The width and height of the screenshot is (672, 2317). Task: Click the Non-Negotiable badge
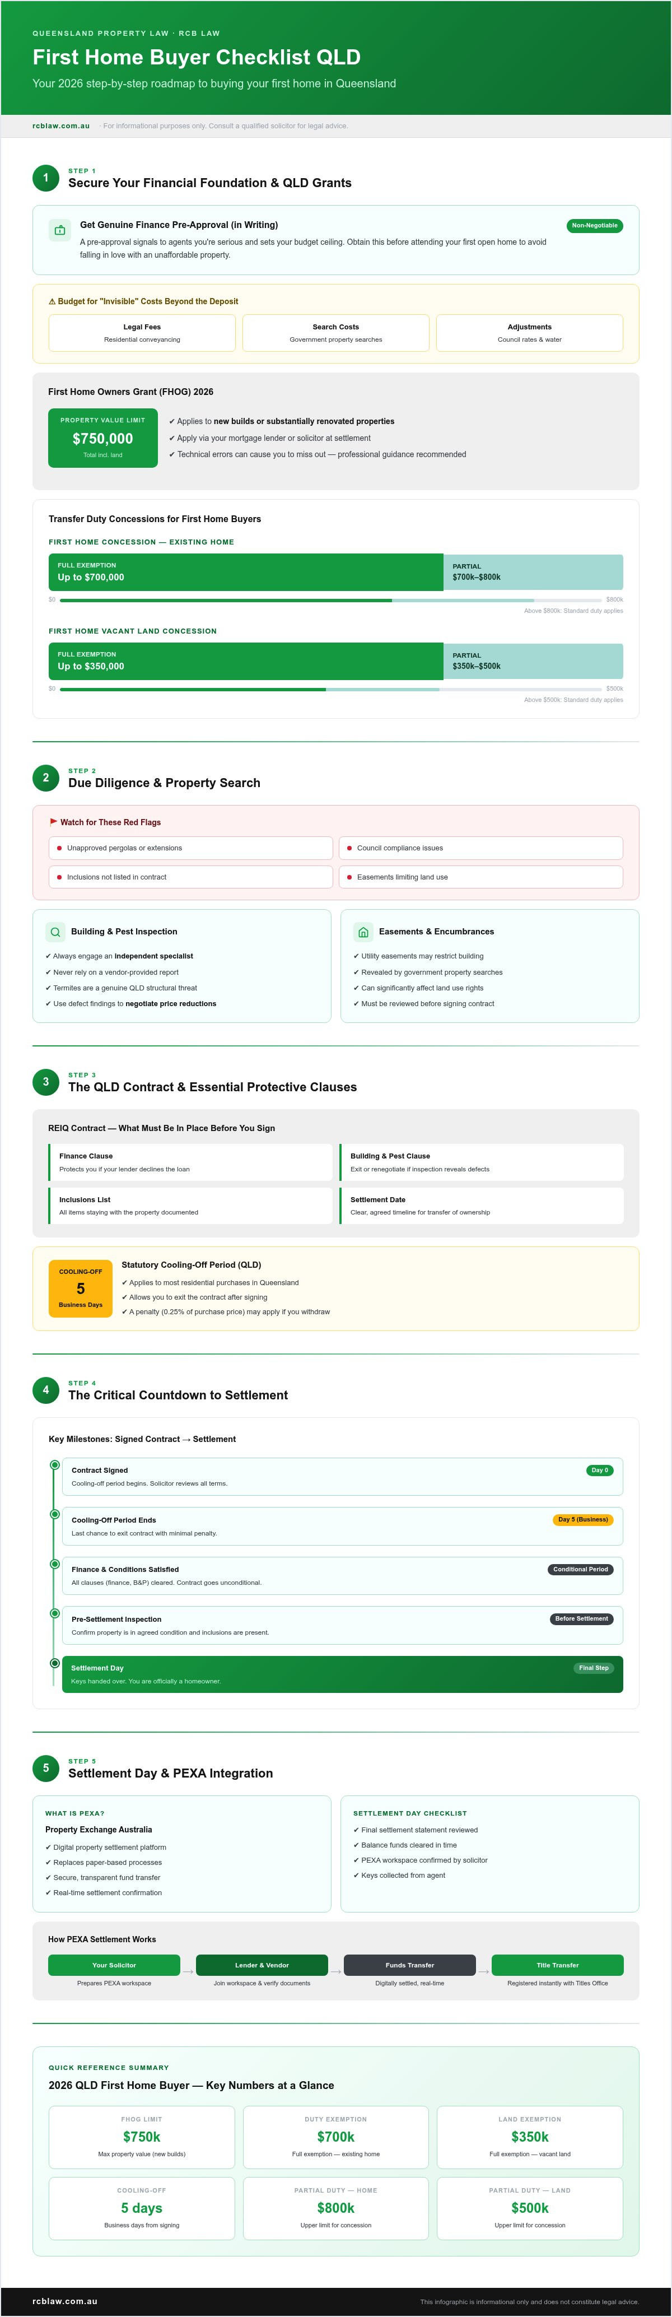[595, 226]
